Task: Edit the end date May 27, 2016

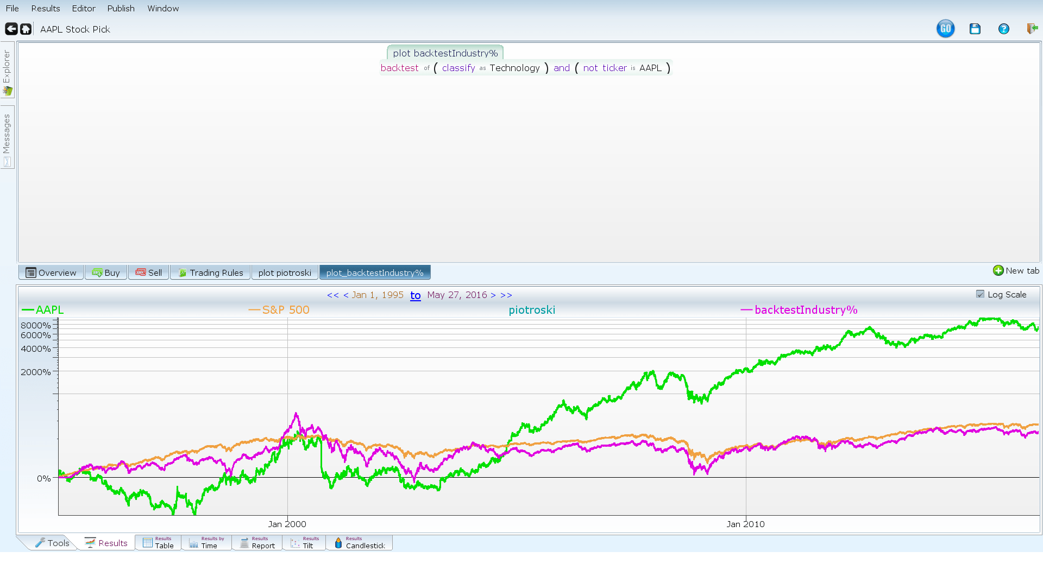Action: 457,295
